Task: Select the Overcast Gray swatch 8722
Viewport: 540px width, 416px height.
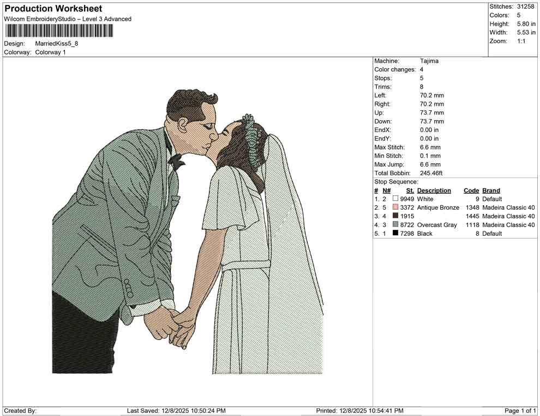Action: click(x=396, y=224)
